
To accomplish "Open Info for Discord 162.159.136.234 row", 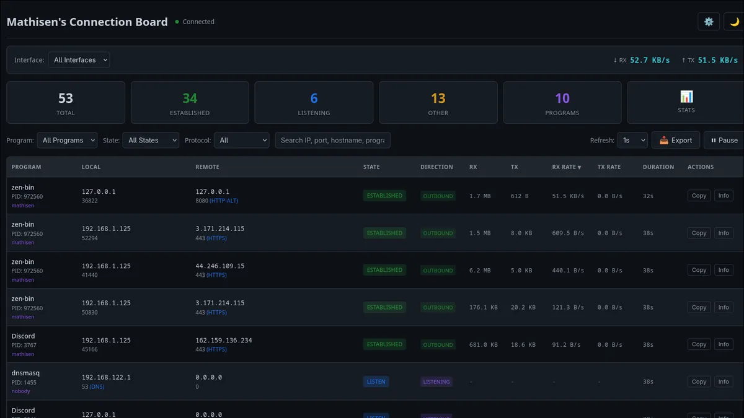I will point(724,344).
